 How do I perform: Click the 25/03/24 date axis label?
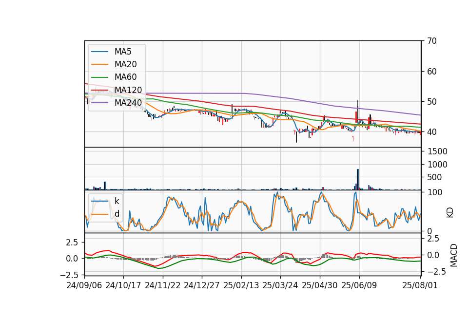280,285
